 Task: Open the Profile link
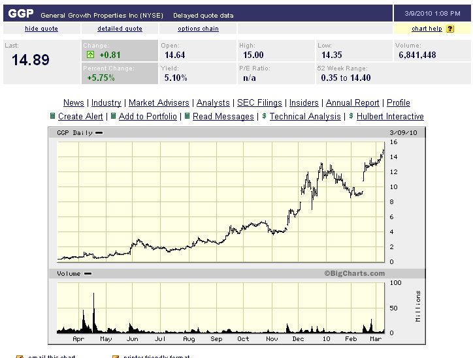398,102
